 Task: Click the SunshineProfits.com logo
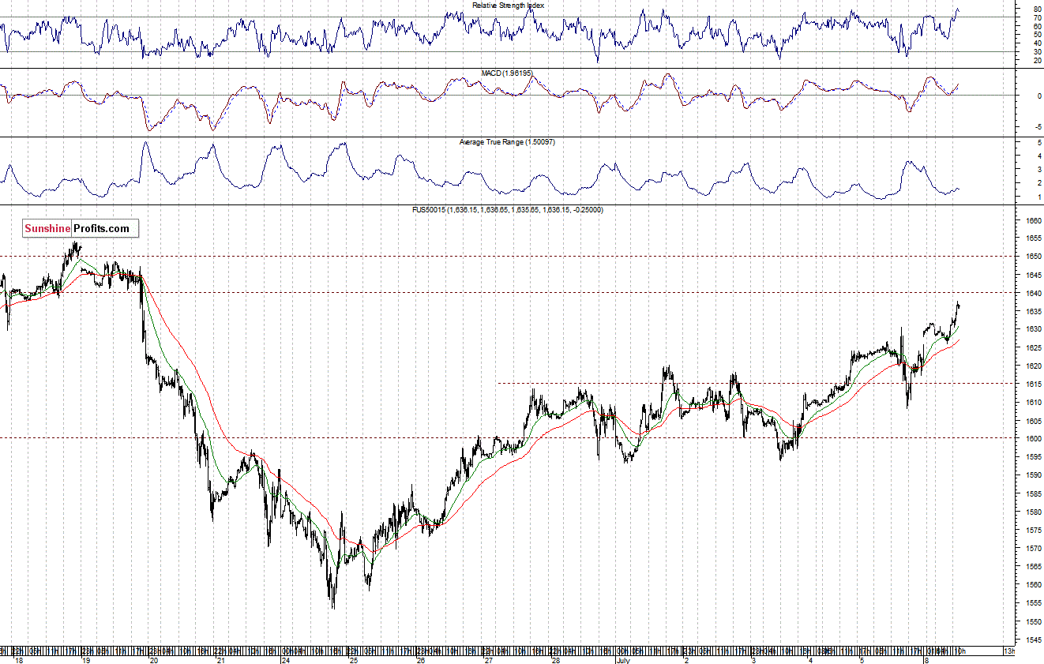click(80, 229)
